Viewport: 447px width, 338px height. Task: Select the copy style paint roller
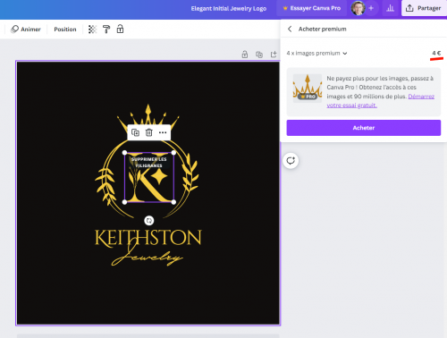coord(106,30)
